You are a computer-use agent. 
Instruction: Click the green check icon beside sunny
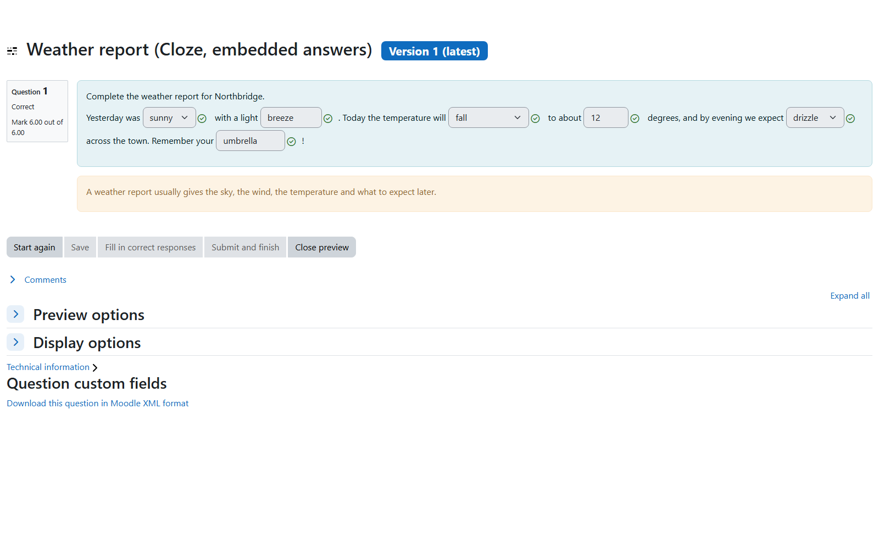click(x=202, y=119)
